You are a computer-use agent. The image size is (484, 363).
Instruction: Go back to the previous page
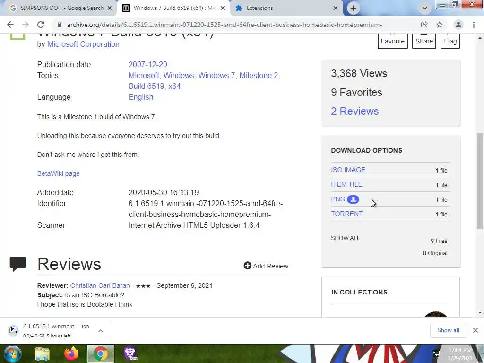pyautogui.click(x=10, y=25)
